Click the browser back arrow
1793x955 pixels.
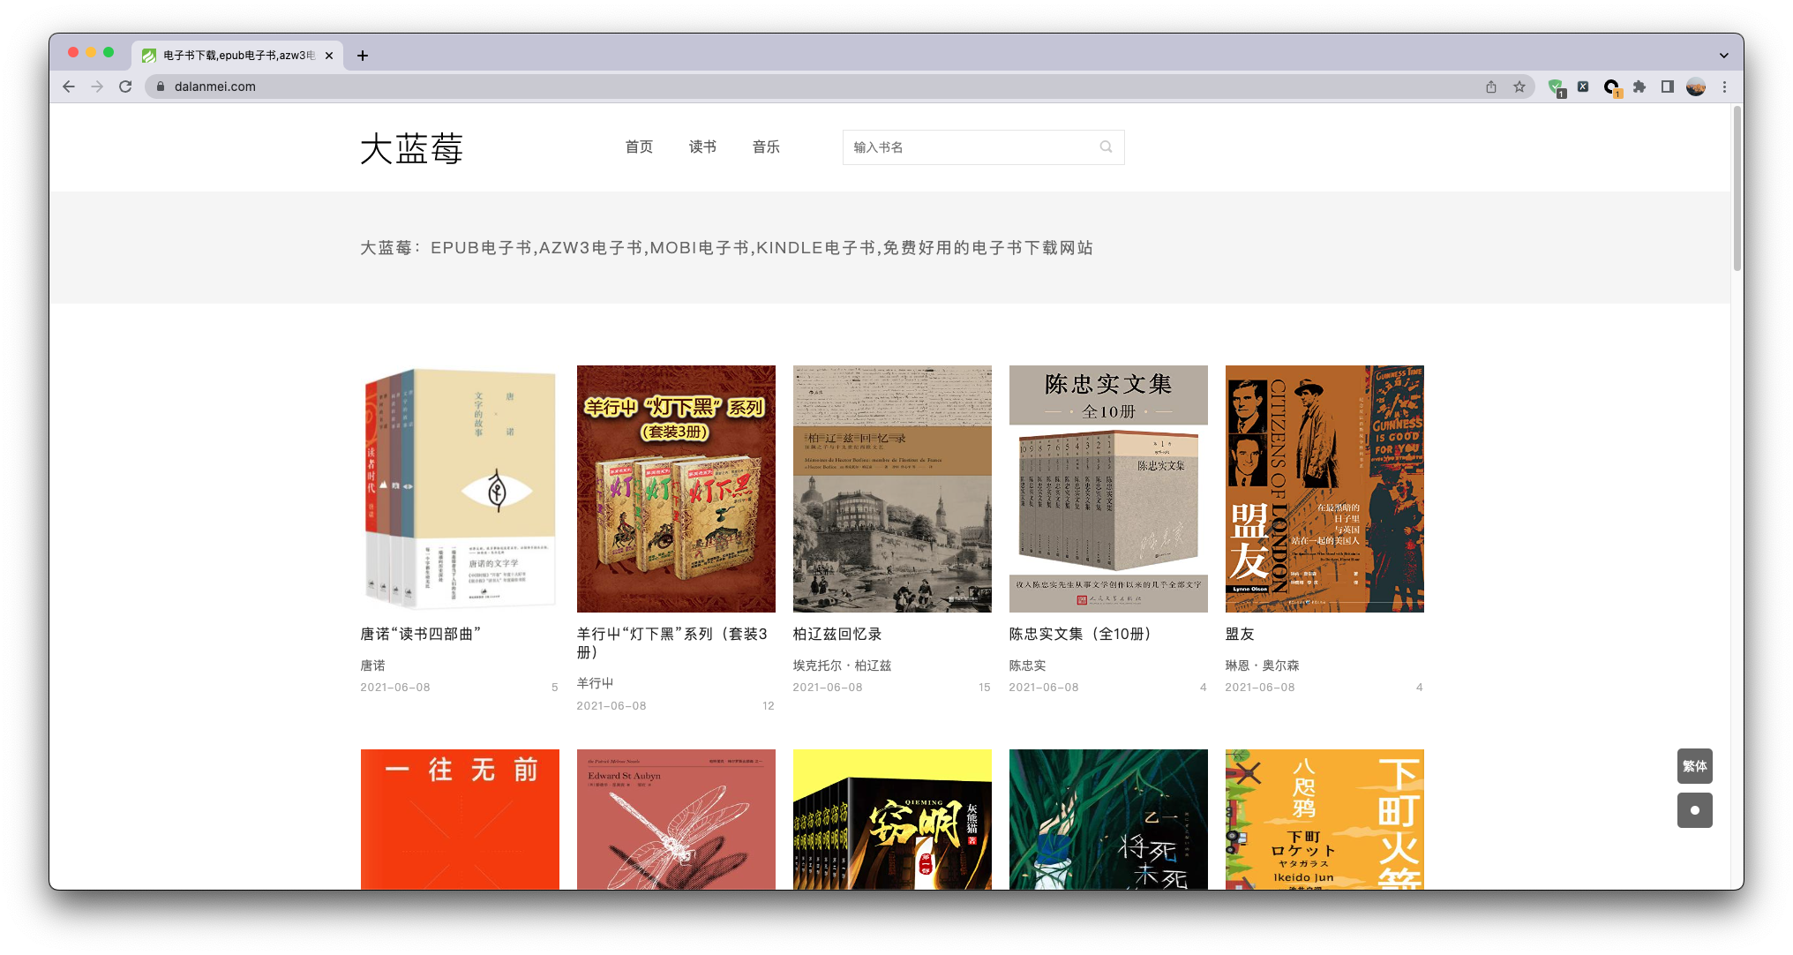click(69, 86)
